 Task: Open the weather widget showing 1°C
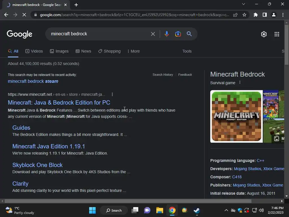(x=20, y=210)
